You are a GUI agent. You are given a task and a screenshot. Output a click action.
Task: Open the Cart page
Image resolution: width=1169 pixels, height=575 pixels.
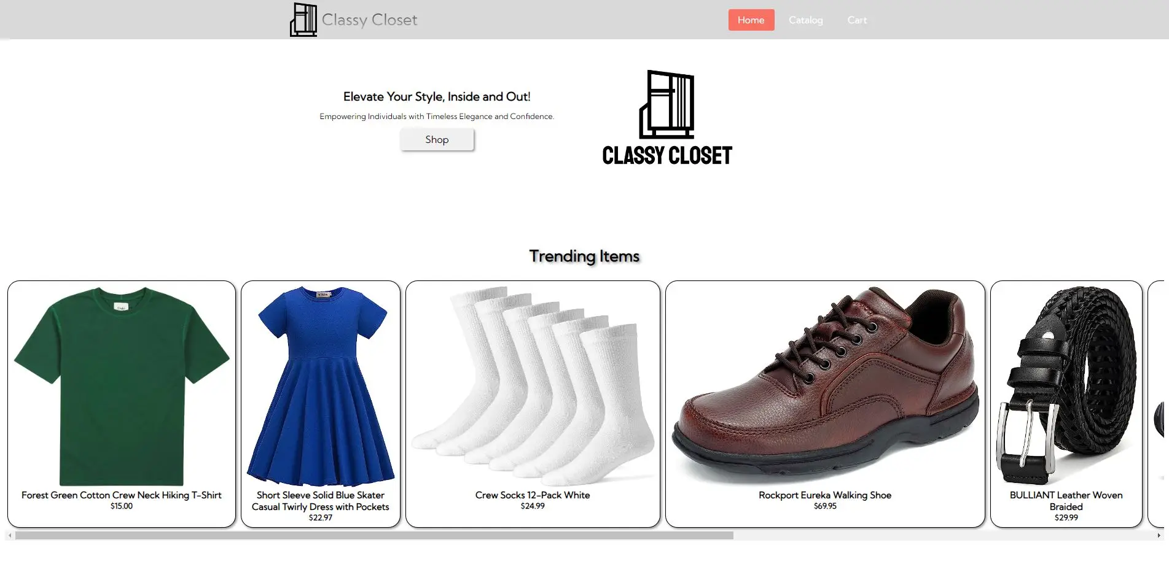click(857, 20)
